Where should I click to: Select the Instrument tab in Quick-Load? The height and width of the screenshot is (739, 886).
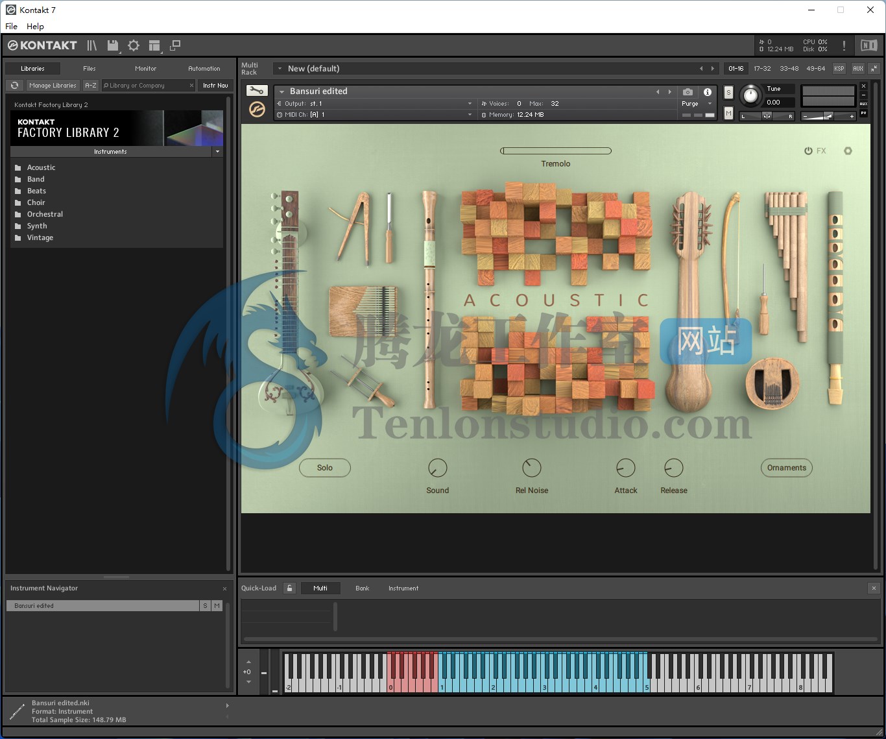tap(403, 588)
